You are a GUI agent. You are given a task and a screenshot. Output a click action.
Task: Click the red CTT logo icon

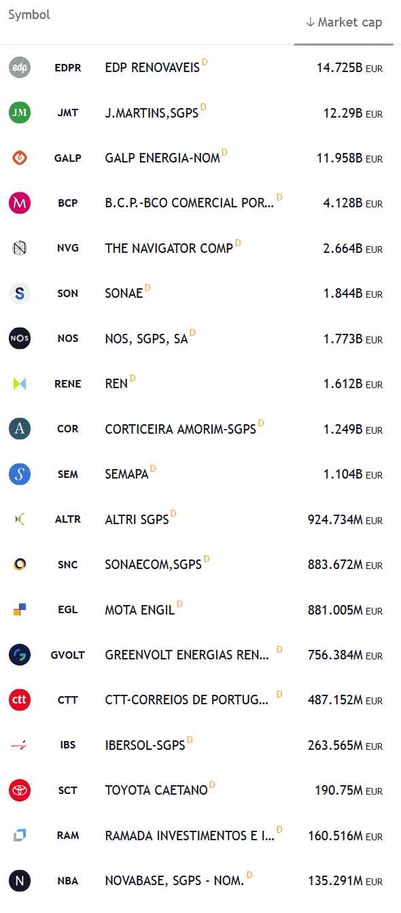[x=19, y=700]
